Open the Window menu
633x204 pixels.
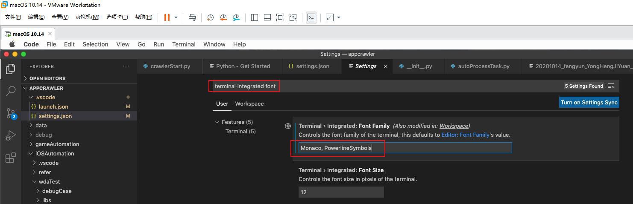click(214, 44)
